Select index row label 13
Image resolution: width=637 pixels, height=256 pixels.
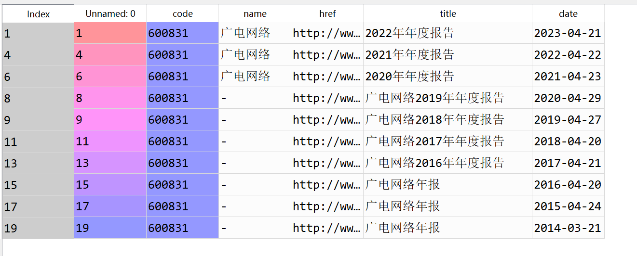click(38, 163)
